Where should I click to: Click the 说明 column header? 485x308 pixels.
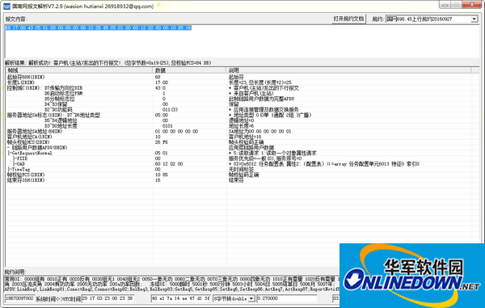(349, 70)
